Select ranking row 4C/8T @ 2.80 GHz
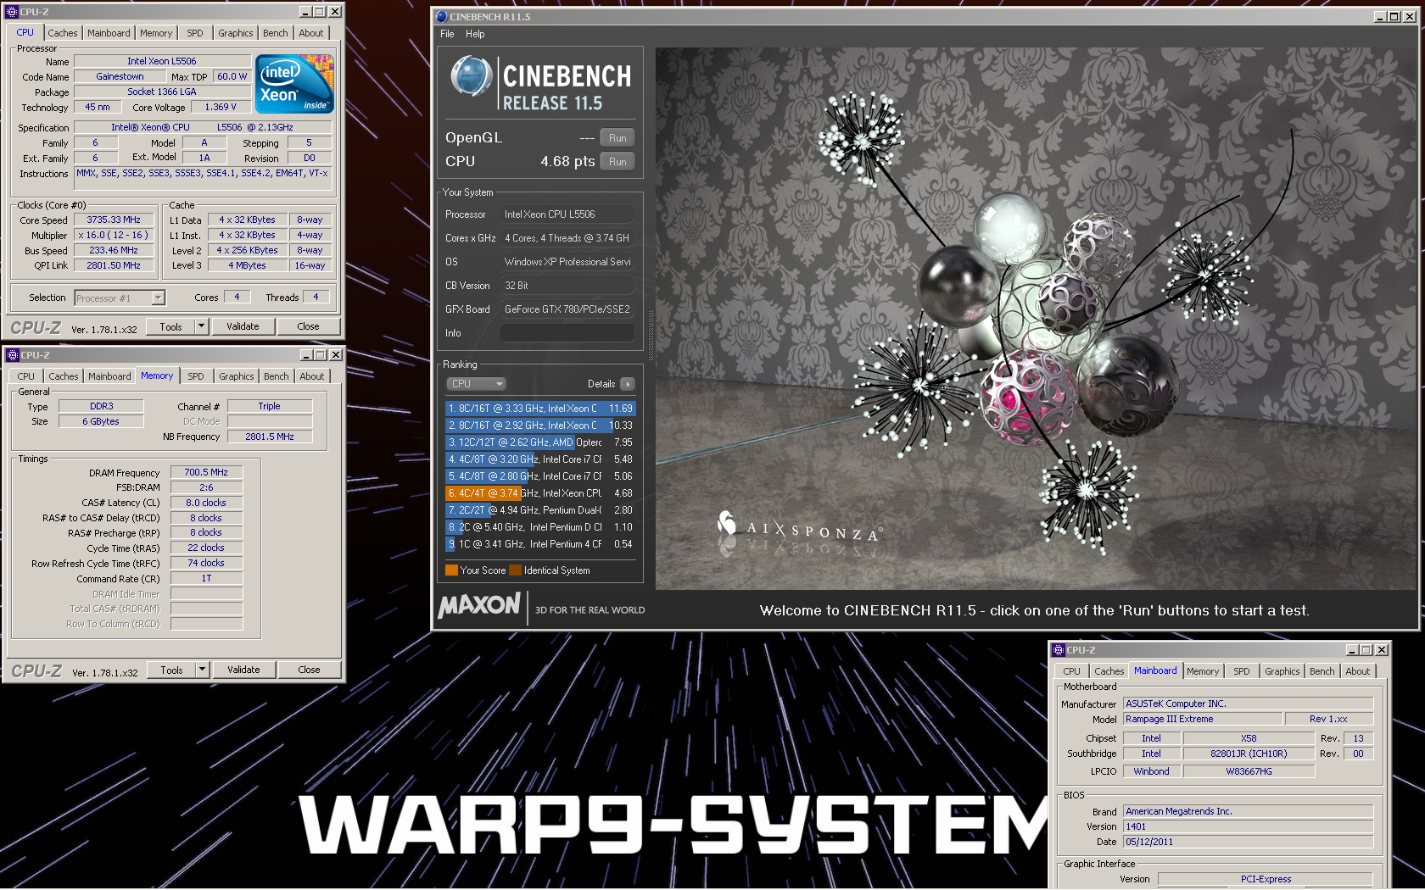Screen dimensions: 1425x890 coord(540,476)
